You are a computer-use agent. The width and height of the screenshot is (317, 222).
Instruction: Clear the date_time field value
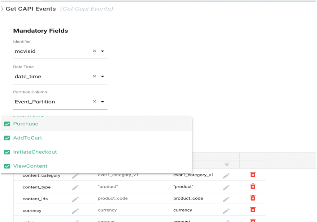(94, 77)
